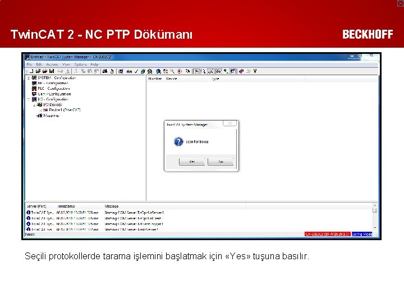Select Device 1 (EtherCAT) in the tree
The width and height of the screenshot is (404, 303).
point(65,110)
